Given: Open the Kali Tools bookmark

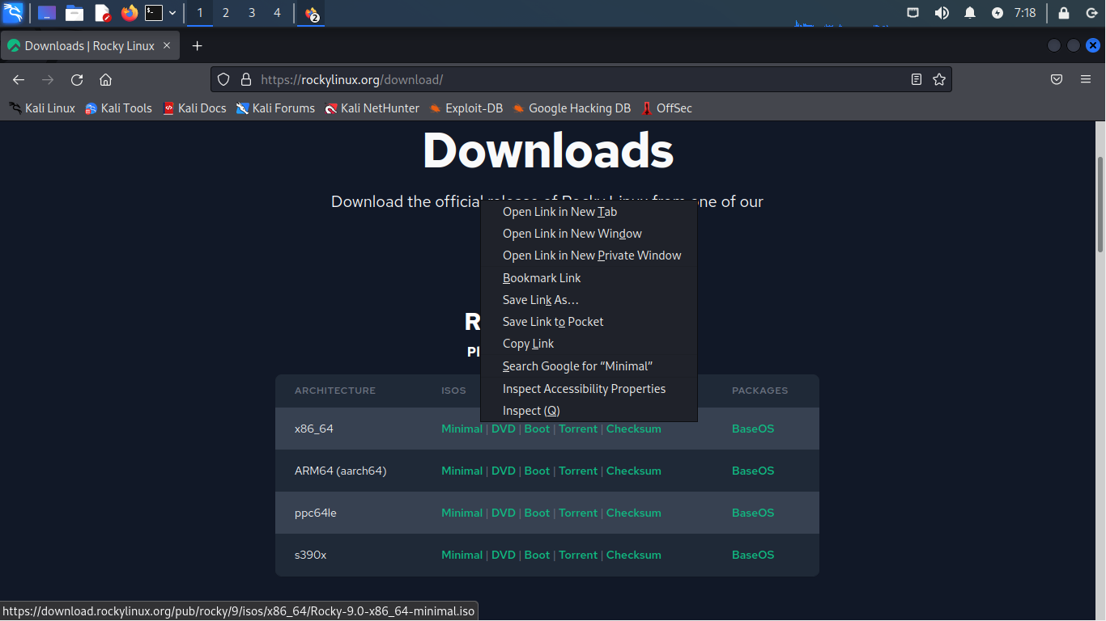Looking at the screenshot, I should (119, 108).
